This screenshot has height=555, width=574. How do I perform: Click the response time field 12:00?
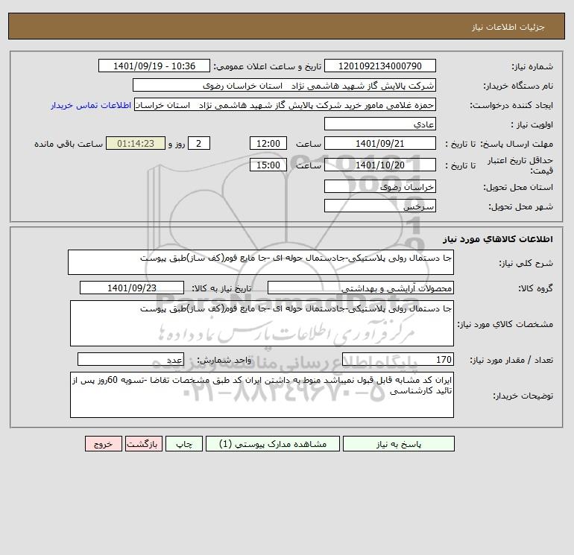[x=268, y=144]
